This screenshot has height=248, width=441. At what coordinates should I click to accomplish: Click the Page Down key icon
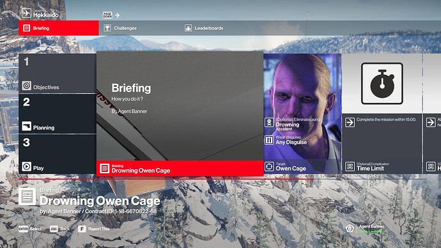click(107, 15)
